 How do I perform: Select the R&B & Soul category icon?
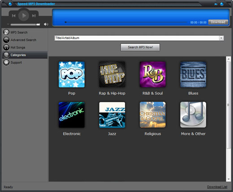153,74
